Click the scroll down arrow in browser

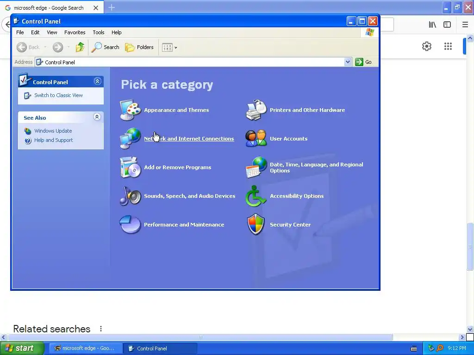click(470, 329)
